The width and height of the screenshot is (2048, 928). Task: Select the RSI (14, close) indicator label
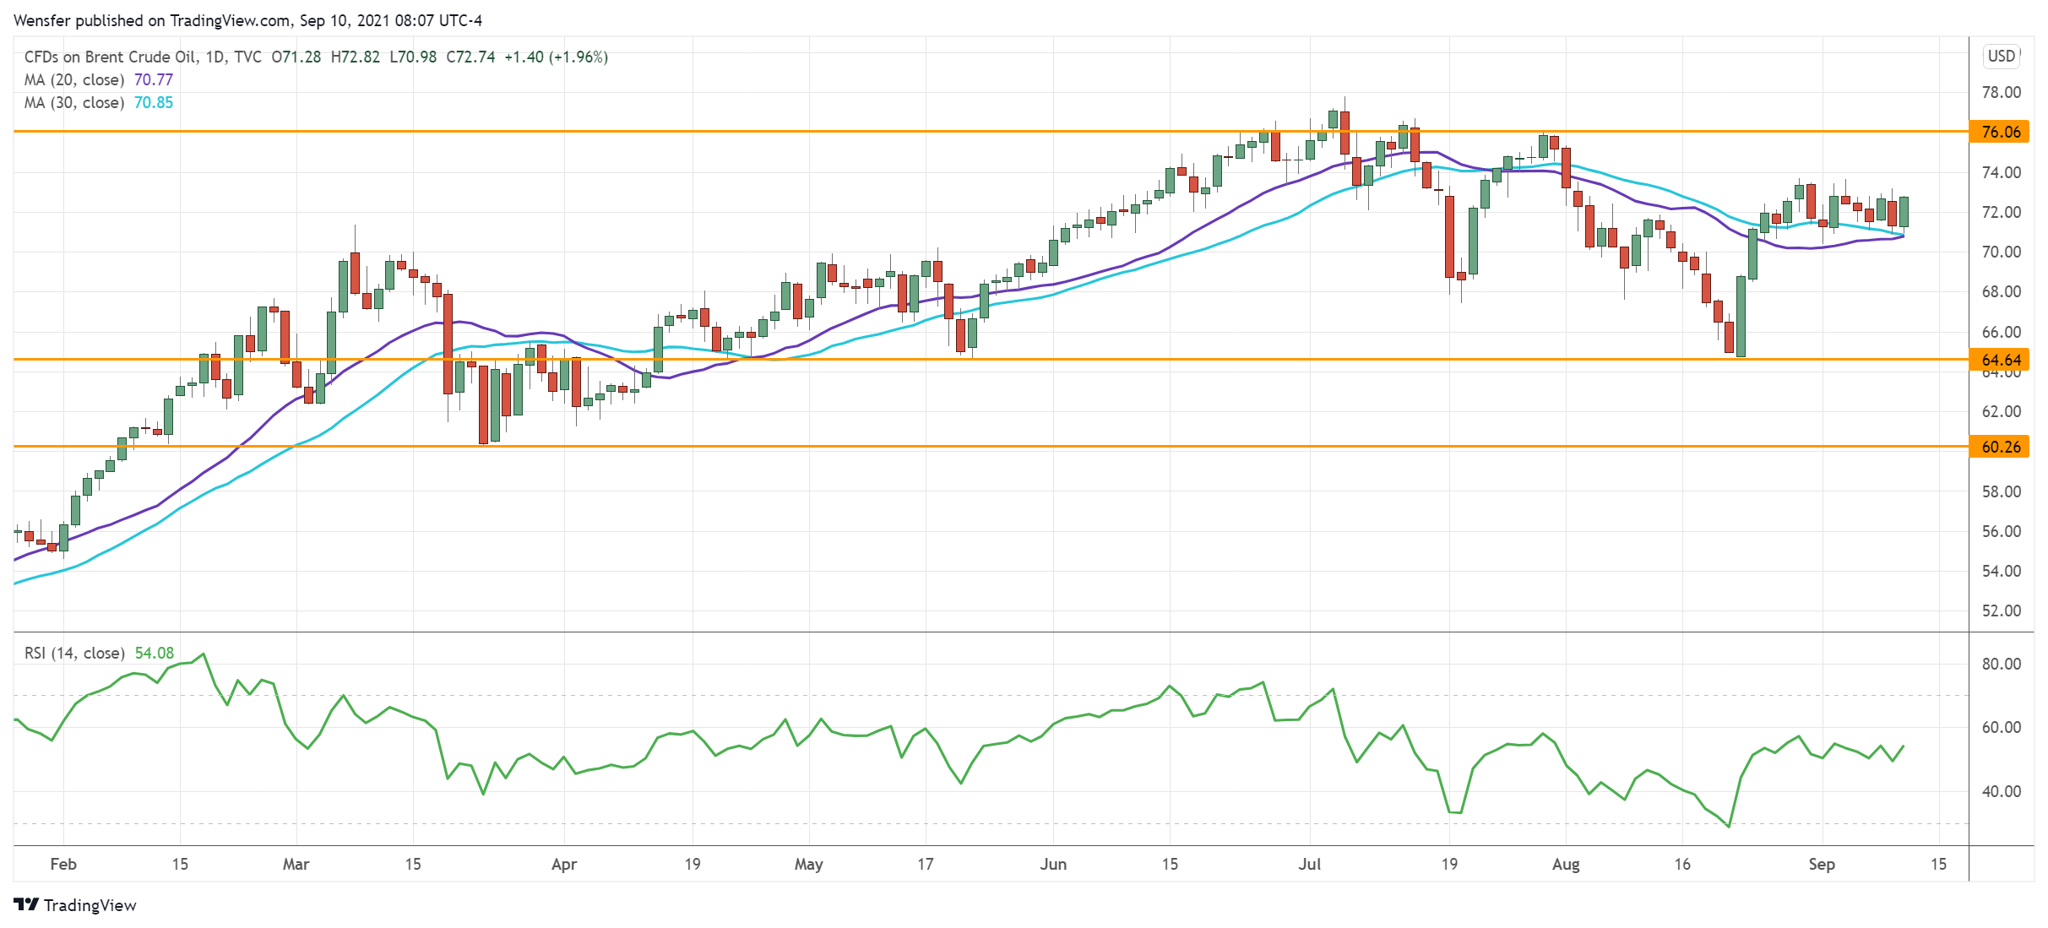click(74, 653)
